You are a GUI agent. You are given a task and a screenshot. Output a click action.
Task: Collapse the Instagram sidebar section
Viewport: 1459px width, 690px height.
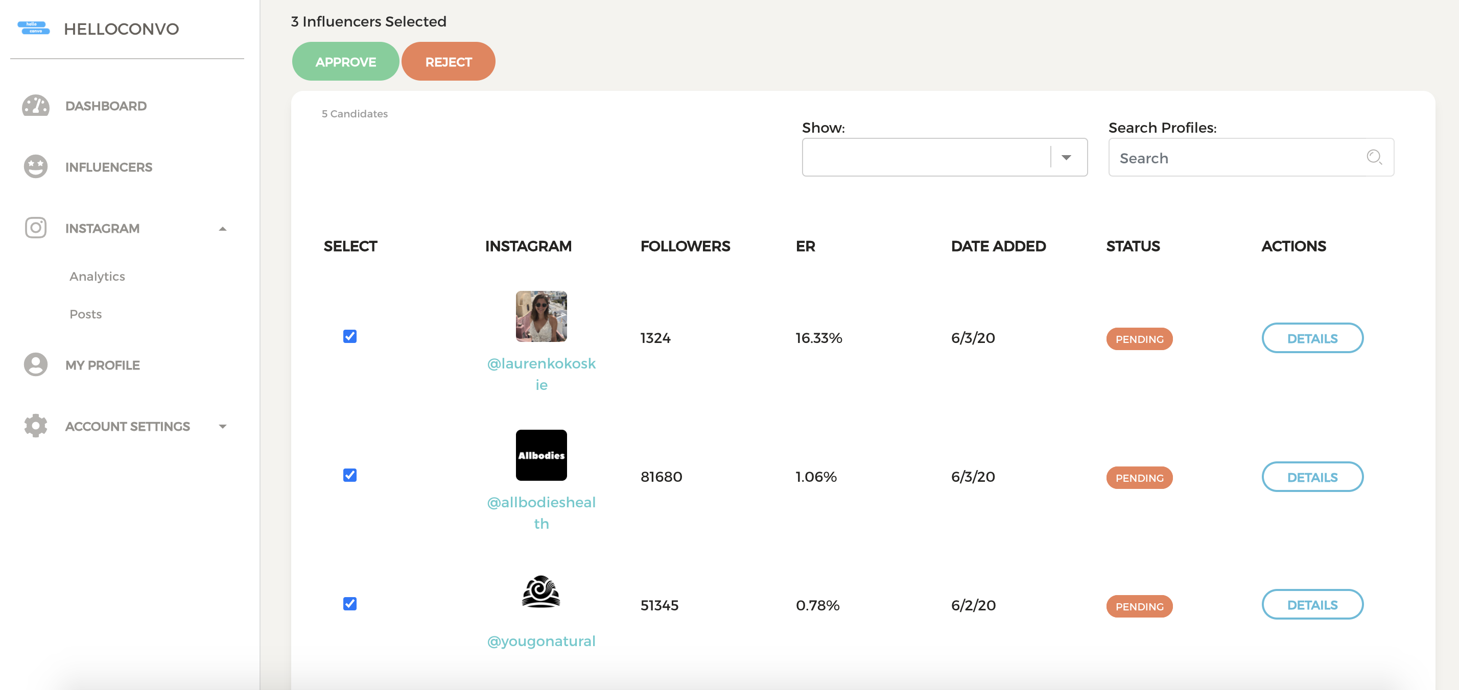point(223,229)
